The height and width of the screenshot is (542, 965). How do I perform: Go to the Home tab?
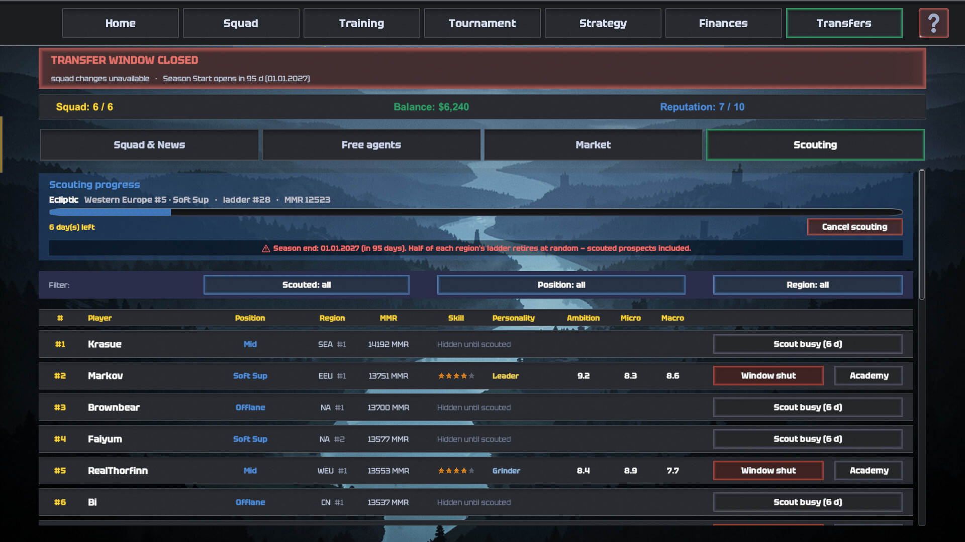pos(121,23)
